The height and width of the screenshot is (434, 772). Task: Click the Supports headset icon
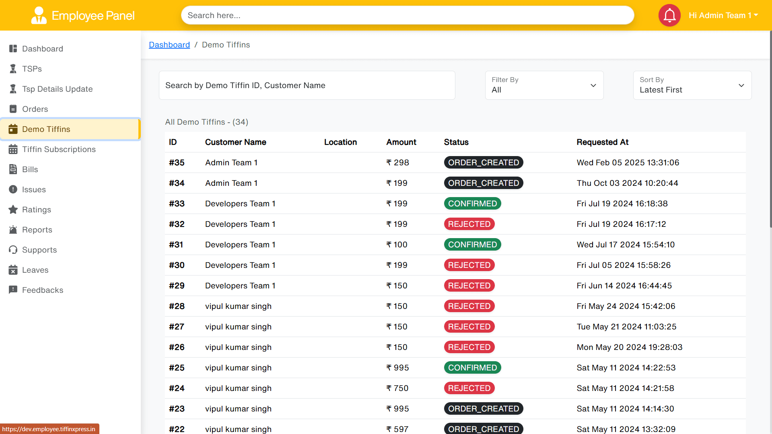[x=13, y=250]
